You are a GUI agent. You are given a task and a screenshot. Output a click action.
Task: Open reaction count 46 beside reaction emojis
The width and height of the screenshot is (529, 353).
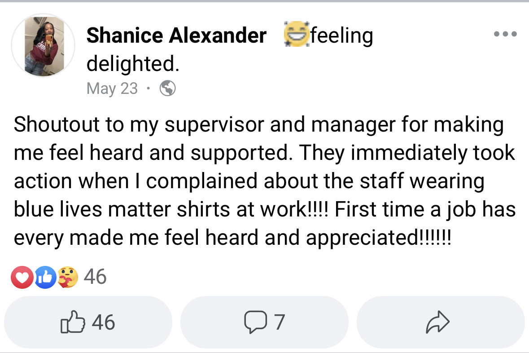[x=95, y=277]
